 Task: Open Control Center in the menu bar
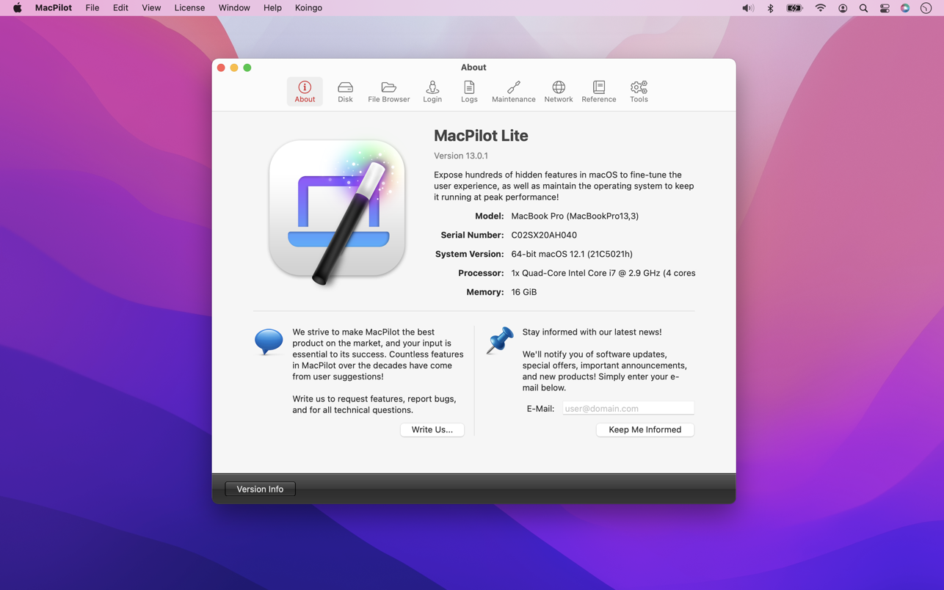[885, 8]
